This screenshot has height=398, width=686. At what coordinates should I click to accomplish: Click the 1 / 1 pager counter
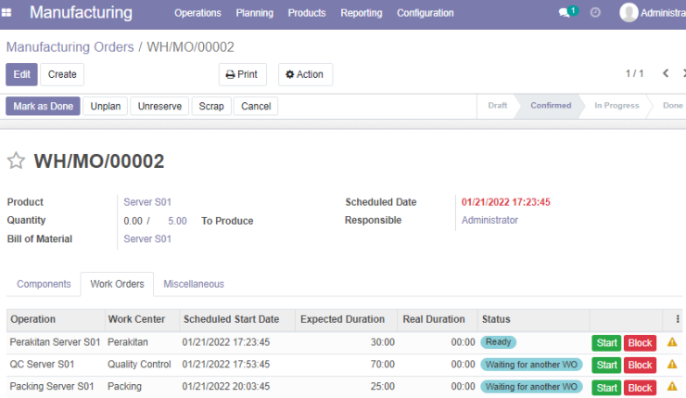click(x=634, y=73)
